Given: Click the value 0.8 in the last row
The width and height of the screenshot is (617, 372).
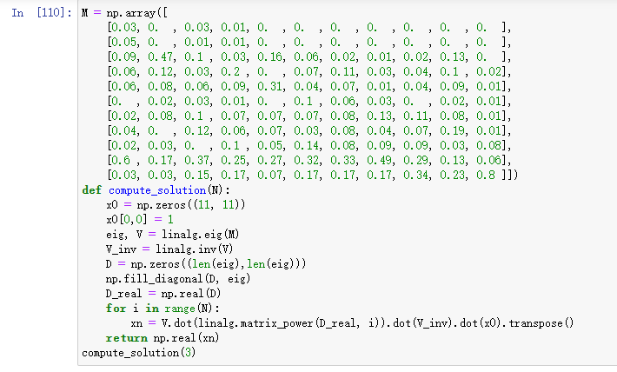Looking at the screenshot, I should coord(486,176).
